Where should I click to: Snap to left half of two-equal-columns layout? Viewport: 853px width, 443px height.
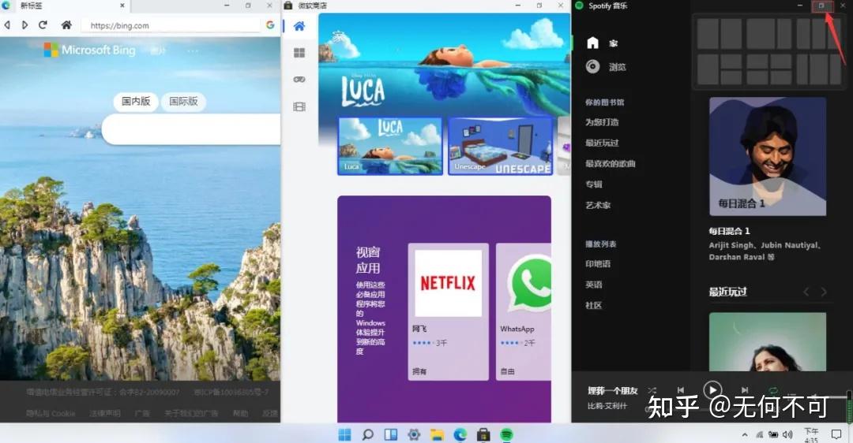tap(708, 34)
